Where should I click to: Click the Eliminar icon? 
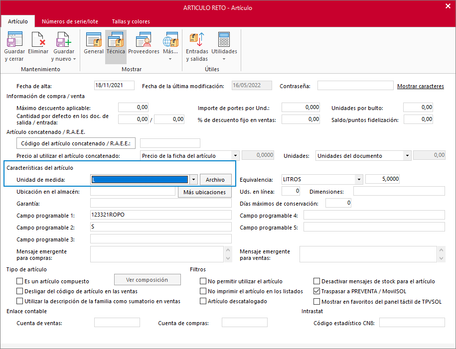coord(38,39)
